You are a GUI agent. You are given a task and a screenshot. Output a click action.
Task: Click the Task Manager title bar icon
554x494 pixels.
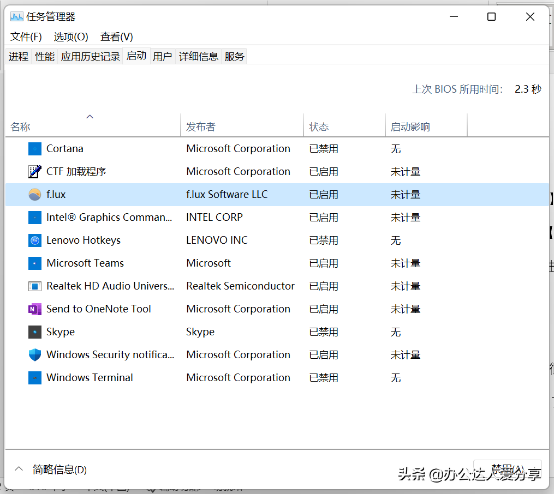coord(16,16)
